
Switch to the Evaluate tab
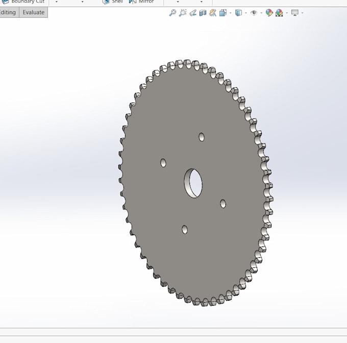pyautogui.click(x=33, y=12)
